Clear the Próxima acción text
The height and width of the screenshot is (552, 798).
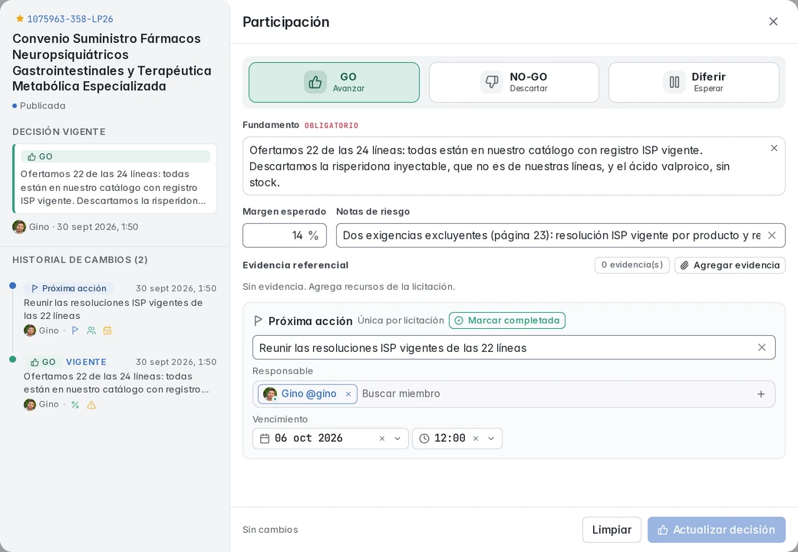tap(762, 347)
